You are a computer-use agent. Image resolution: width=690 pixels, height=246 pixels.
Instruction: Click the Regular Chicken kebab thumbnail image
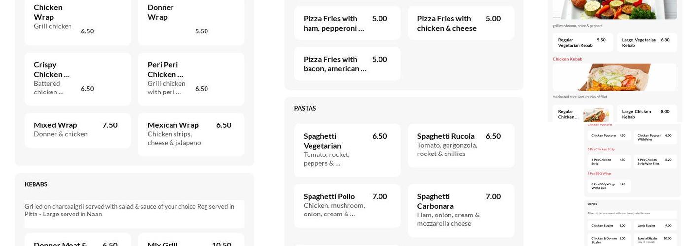point(595,115)
